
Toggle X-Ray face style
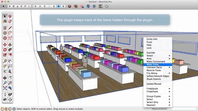coord(35,6)
